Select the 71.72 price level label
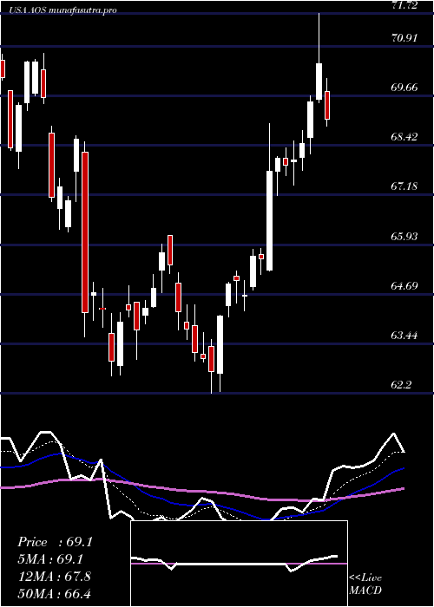Viewport: 434px width, 607px height. point(404,5)
